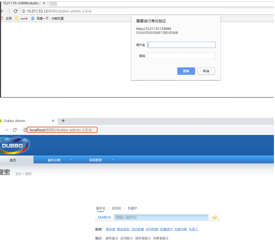Click the 提供者数:0 statistic
Screen dimensions: 275x249
coord(143,238)
